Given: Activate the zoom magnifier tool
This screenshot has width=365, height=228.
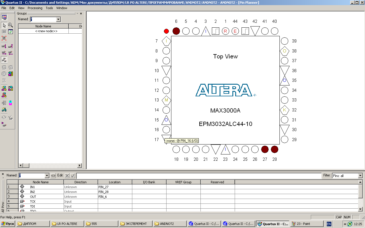Looking at the screenshot, I should [11, 25].
